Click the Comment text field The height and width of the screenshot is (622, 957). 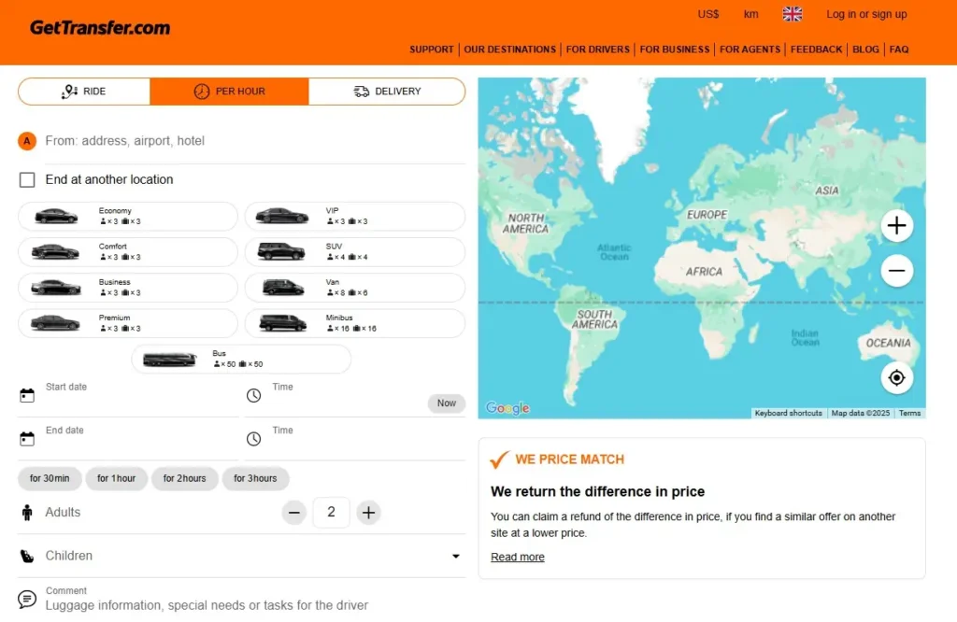pos(254,600)
